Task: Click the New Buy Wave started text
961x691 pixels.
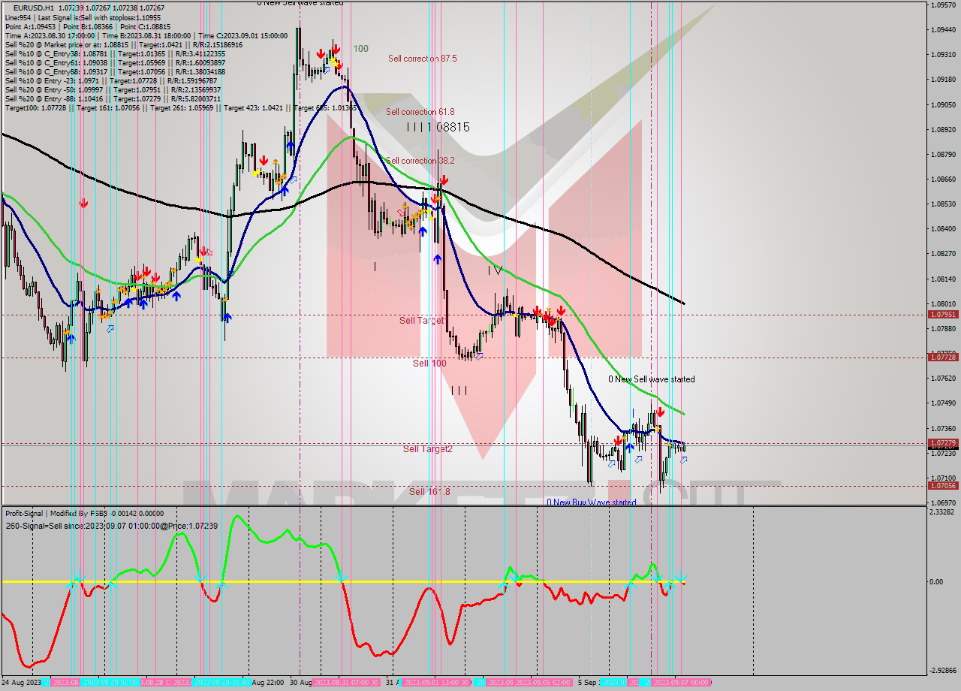Action: pos(590,501)
